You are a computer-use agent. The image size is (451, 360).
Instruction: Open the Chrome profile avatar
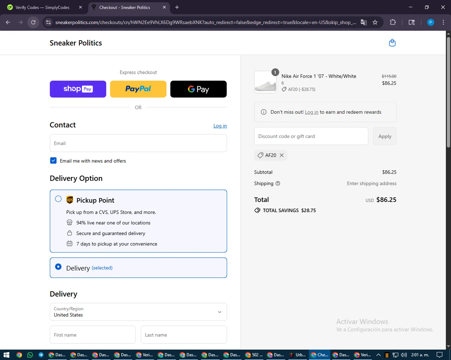[431, 22]
